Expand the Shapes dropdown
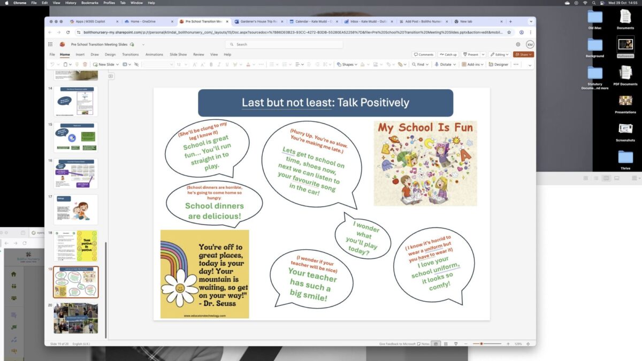The width and height of the screenshot is (642, 361). click(x=357, y=64)
